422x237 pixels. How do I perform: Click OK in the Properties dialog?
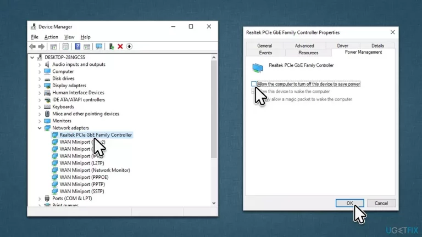pyautogui.click(x=349, y=203)
